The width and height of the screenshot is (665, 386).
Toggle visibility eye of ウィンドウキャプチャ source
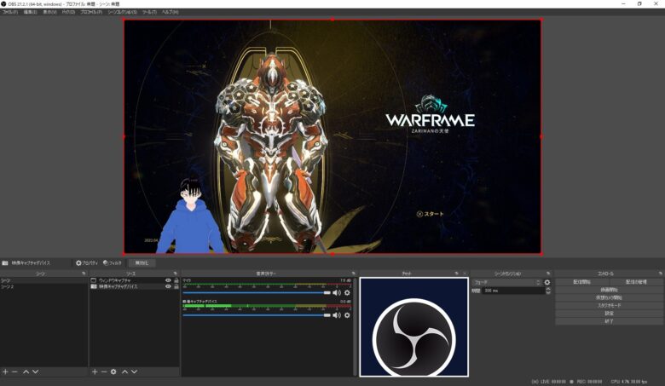tap(168, 280)
